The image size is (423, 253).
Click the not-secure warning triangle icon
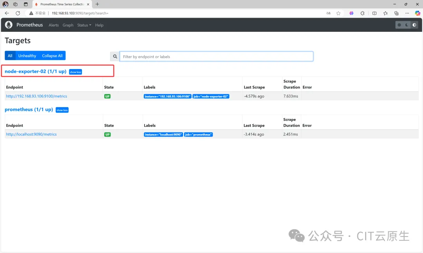[x=31, y=13]
